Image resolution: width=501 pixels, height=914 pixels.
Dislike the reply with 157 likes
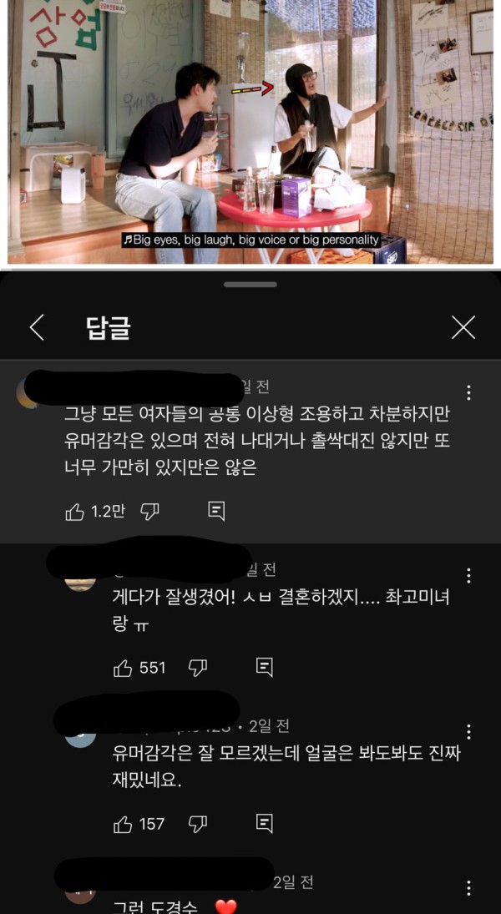[198, 824]
